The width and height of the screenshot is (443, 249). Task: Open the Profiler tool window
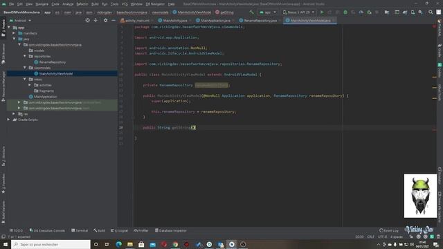click(x=141, y=230)
